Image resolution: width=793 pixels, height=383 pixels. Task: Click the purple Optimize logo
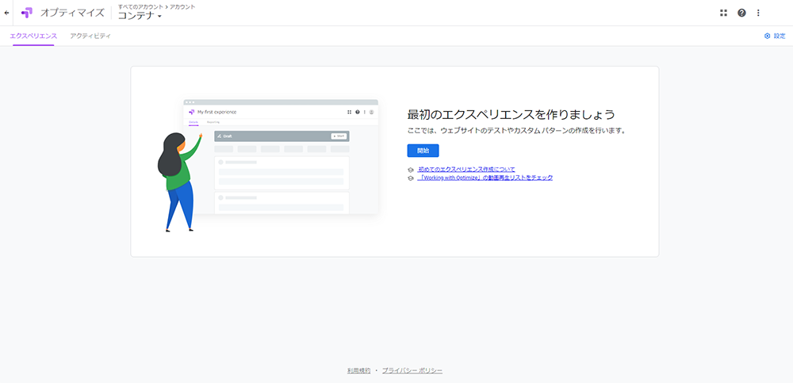pos(27,13)
